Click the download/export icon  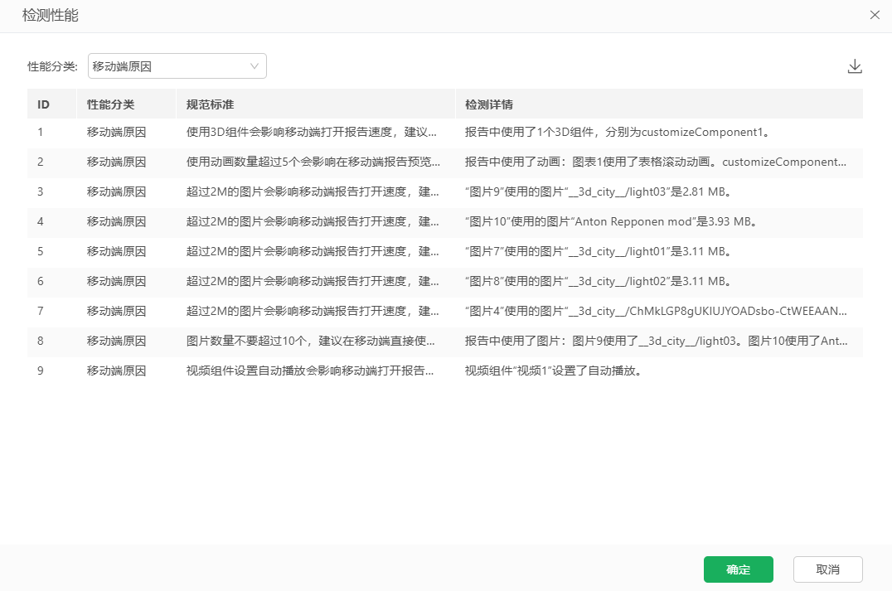[x=855, y=66]
